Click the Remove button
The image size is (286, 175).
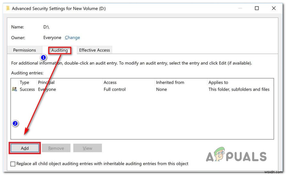[x=56, y=148]
